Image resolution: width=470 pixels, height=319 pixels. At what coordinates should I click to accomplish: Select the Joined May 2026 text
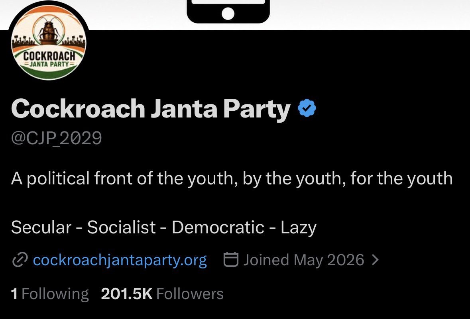click(x=304, y=260)
